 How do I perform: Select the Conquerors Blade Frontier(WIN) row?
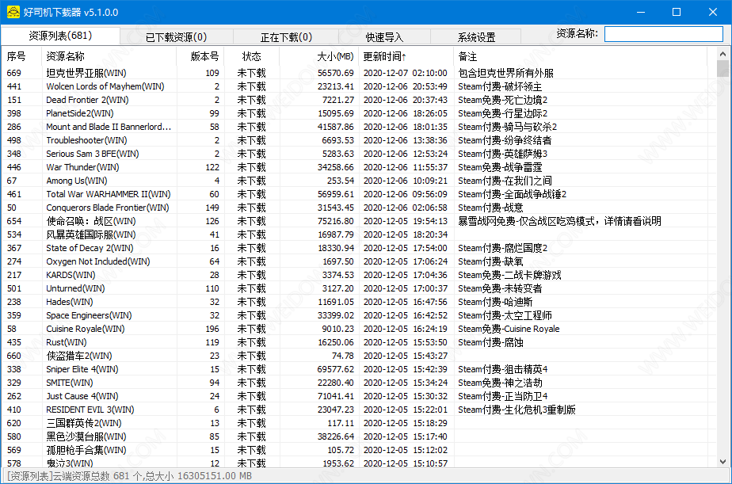click(359, 208)
